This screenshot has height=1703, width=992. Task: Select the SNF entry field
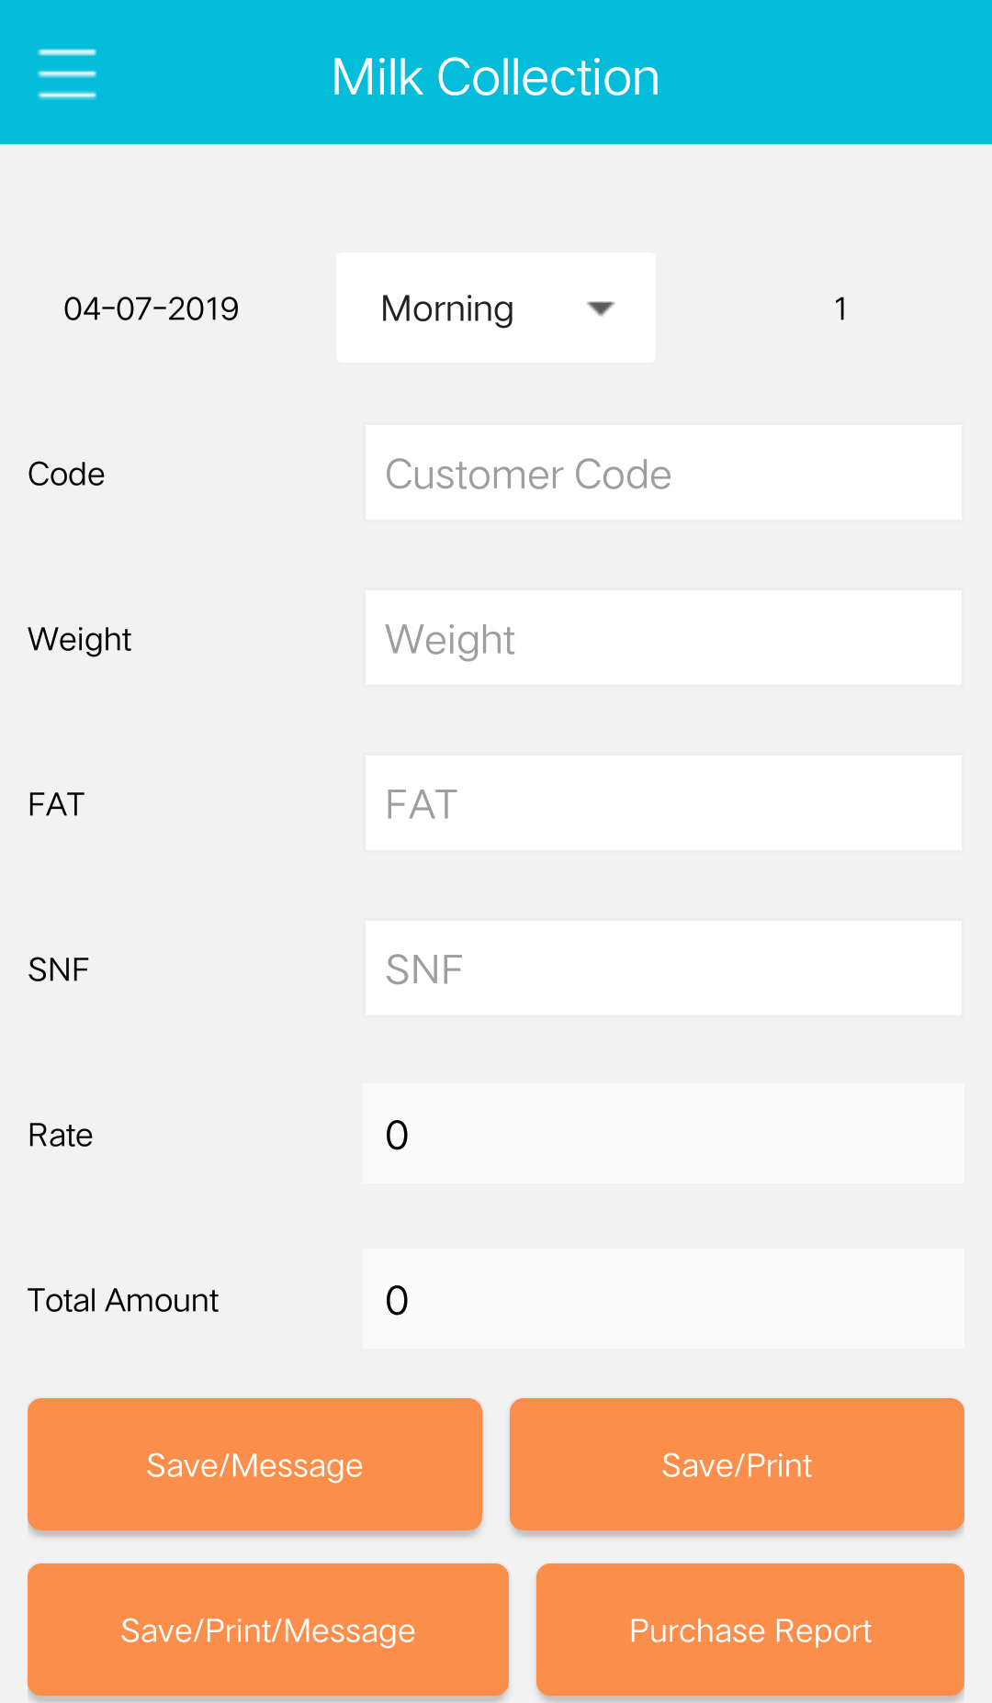point(663,969)
